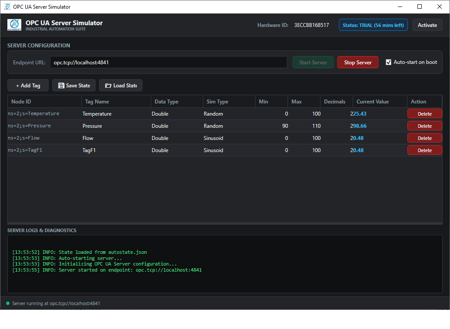
Task: Click the Endpoint URL input field
Action: [169, 62]
